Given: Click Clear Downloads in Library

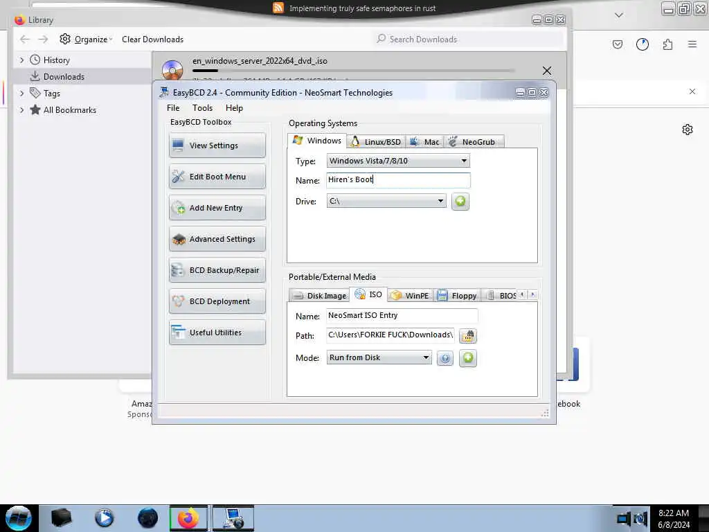Looking at the screenshot, I should click(152, 39).
